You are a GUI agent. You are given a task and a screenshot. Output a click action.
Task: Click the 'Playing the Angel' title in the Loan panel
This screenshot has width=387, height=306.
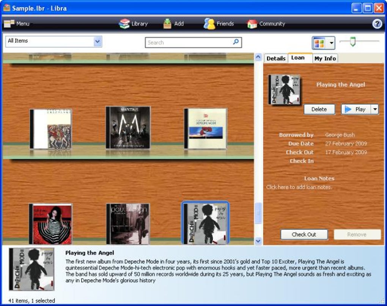pyautogui.click(x=341, y=85)
